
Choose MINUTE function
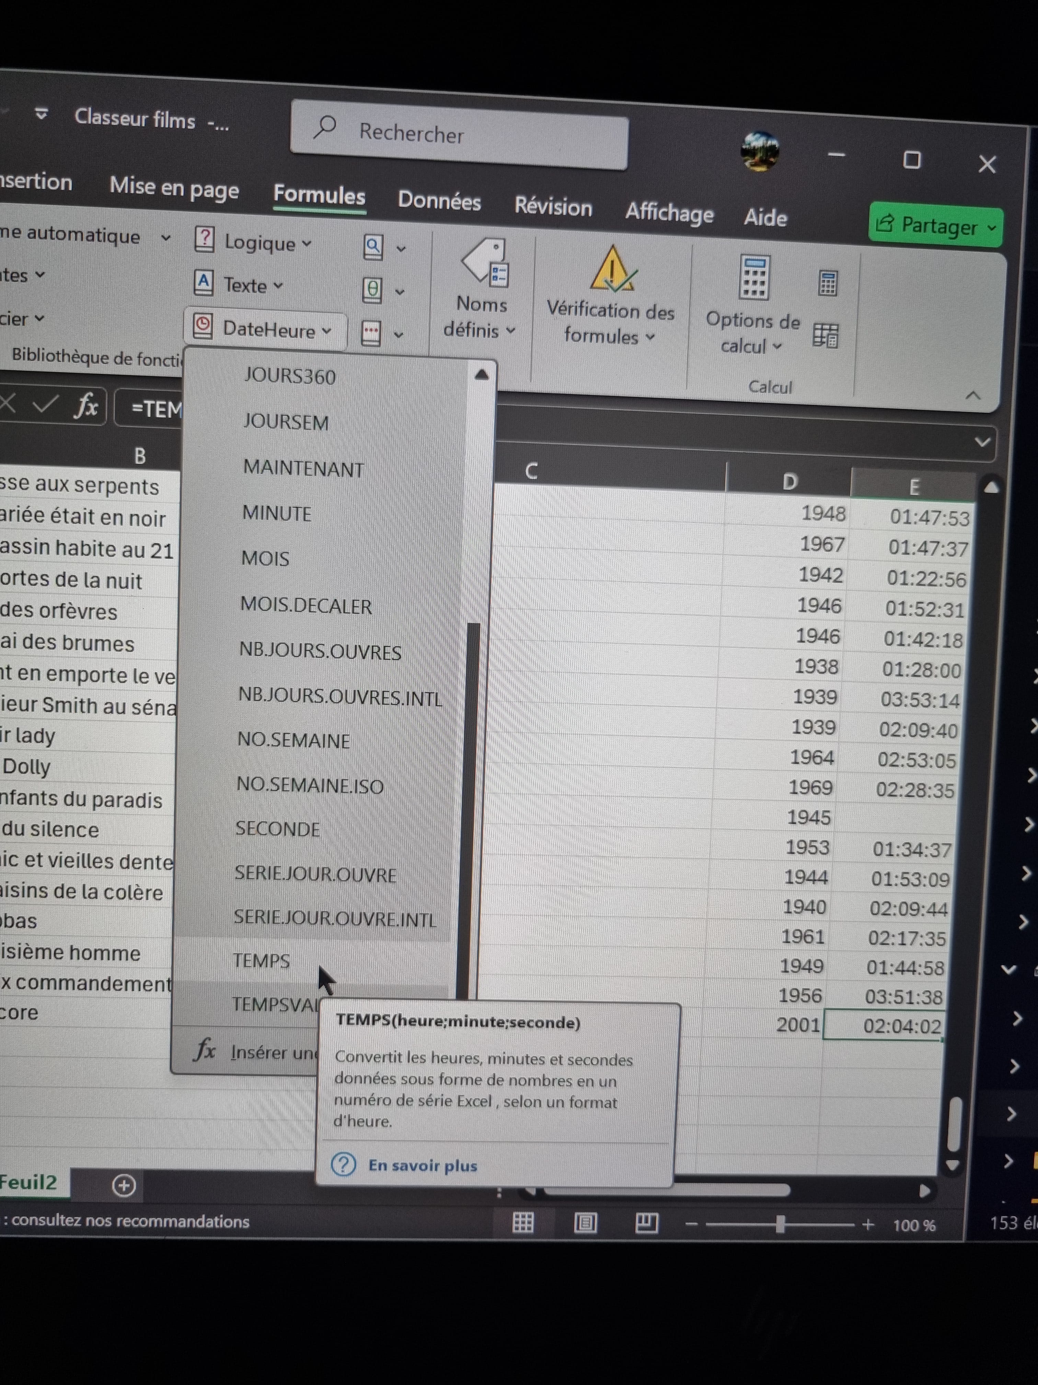276,513
